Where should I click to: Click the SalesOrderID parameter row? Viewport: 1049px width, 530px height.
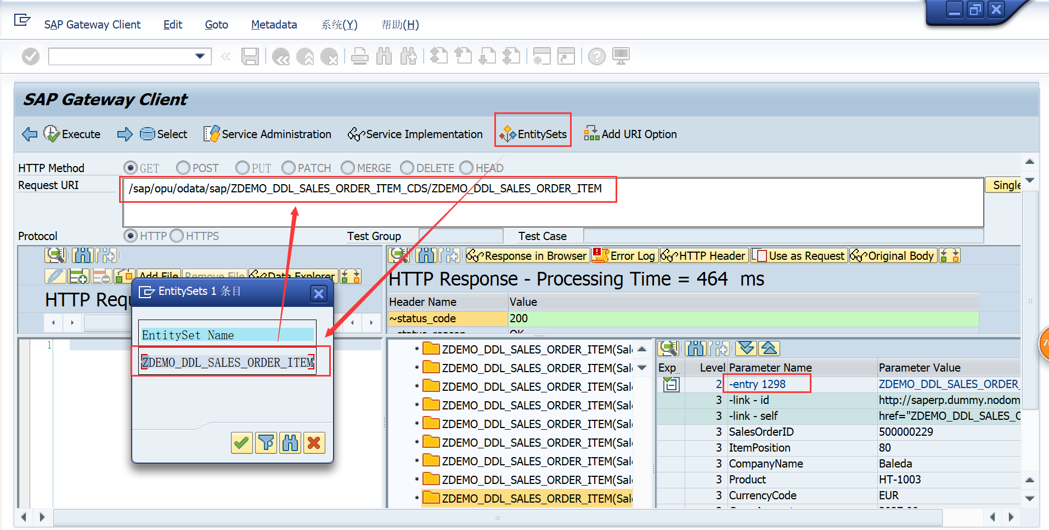838,432
